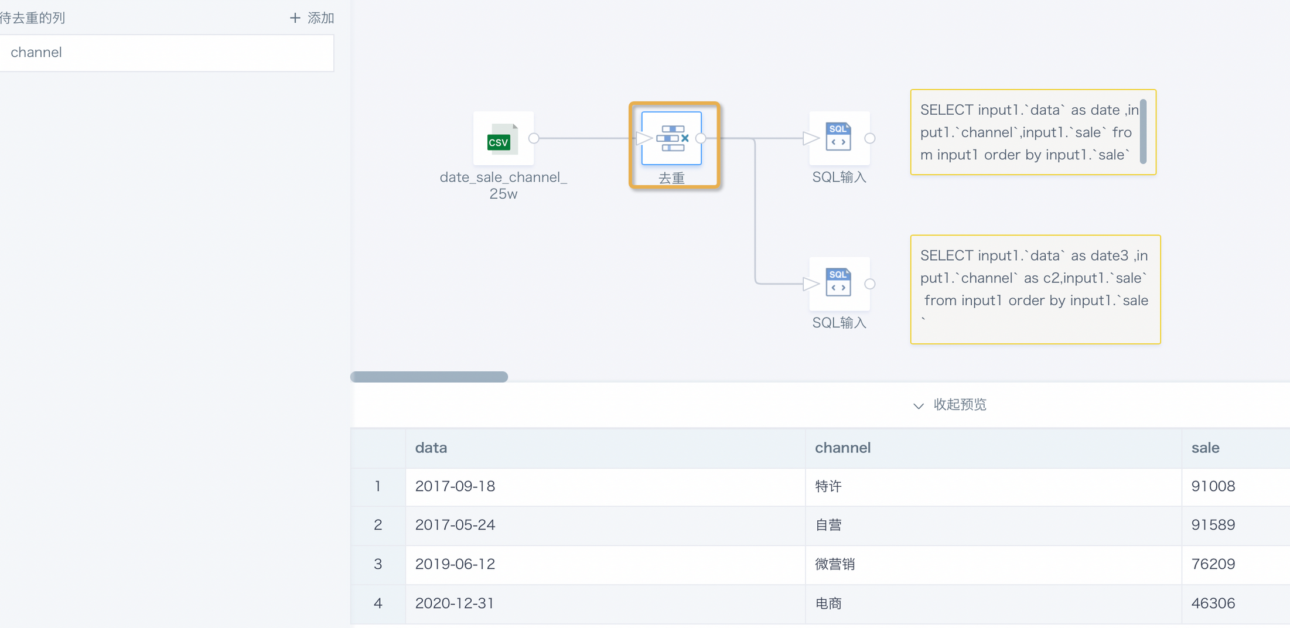Select the CSV node date_sale_channel_25w
Viewport: 1290px width, 628px height.
(503, 138)
